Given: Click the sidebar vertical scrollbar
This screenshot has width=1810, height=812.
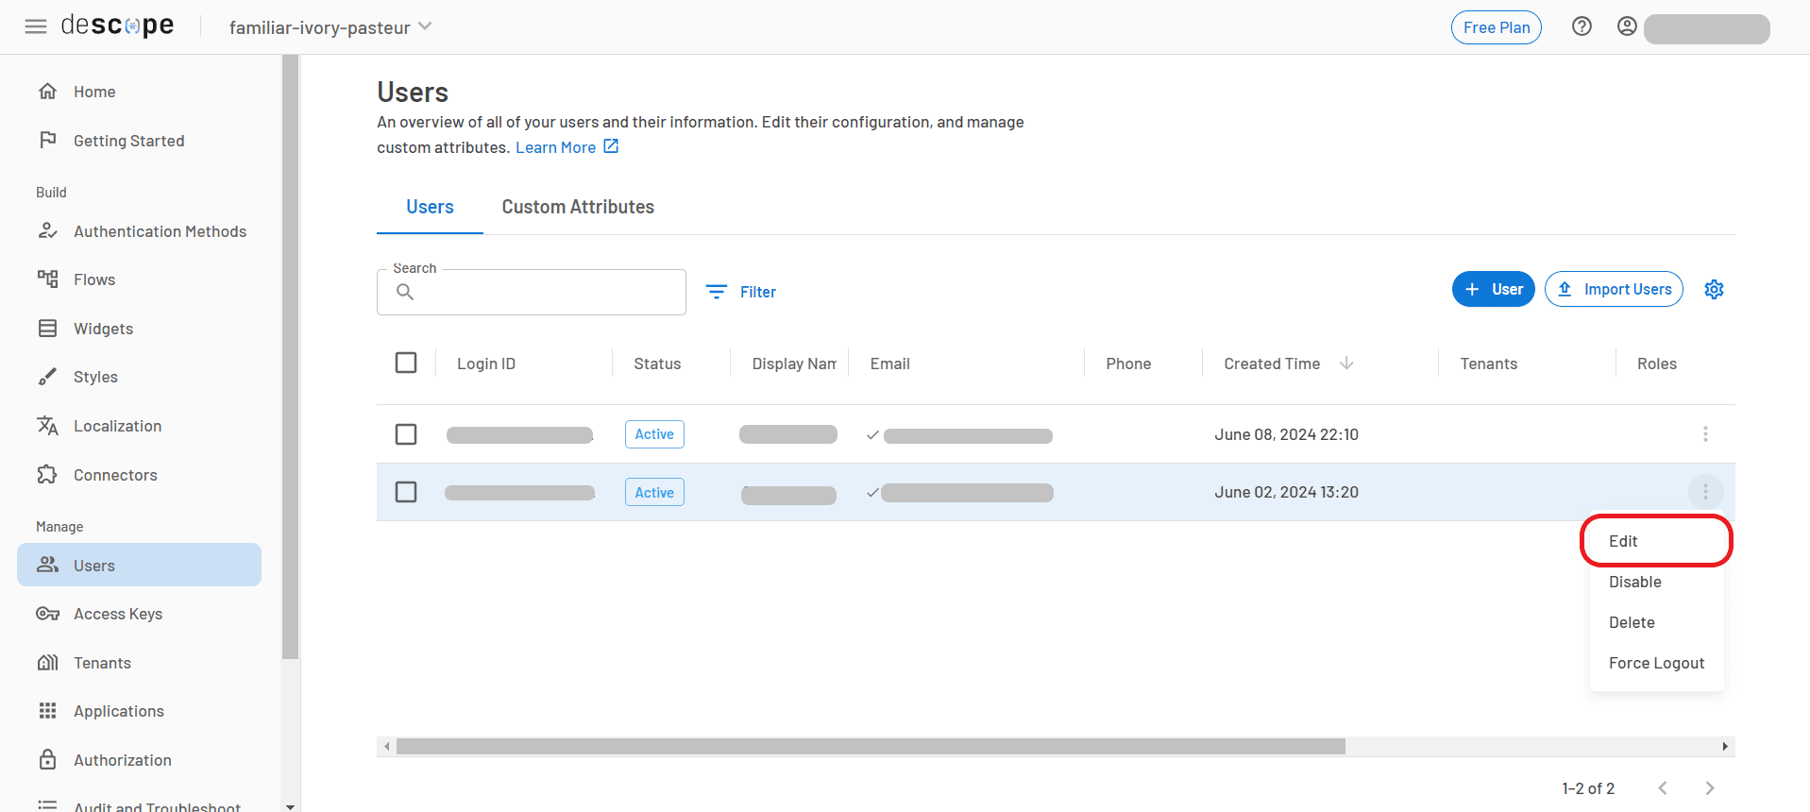Looking at the screenshot, I should [x=290, y=357].
